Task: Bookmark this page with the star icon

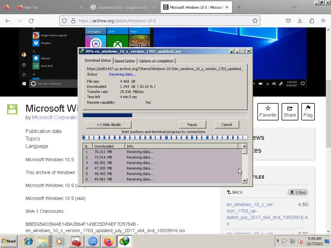Action: click(255, 21)
